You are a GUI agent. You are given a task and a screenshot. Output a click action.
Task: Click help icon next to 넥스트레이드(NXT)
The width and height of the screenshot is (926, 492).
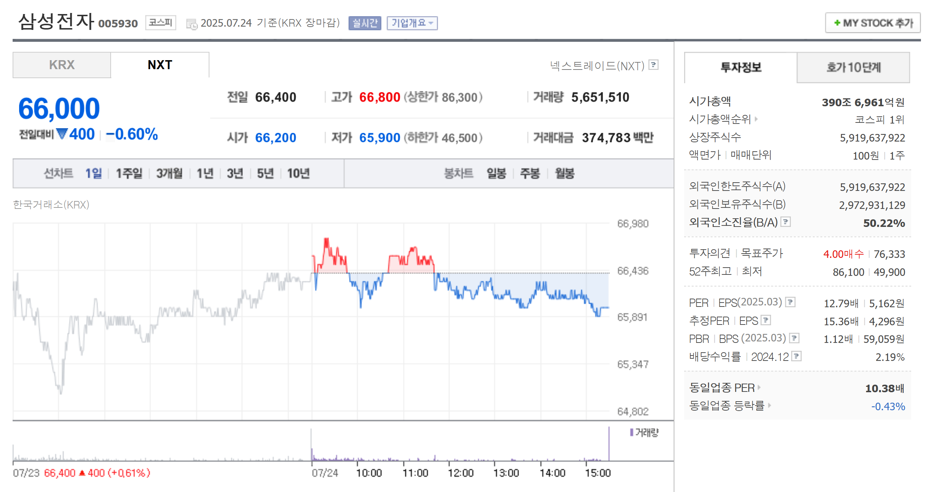[653, 65]
